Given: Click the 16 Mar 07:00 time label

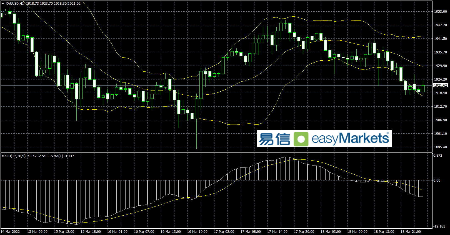Looking at the screenshot, I should [144, 232].
